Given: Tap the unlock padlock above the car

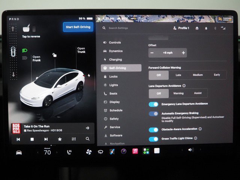Looking at the screenshot, I should pyautogui.click(x=54, y=55).
